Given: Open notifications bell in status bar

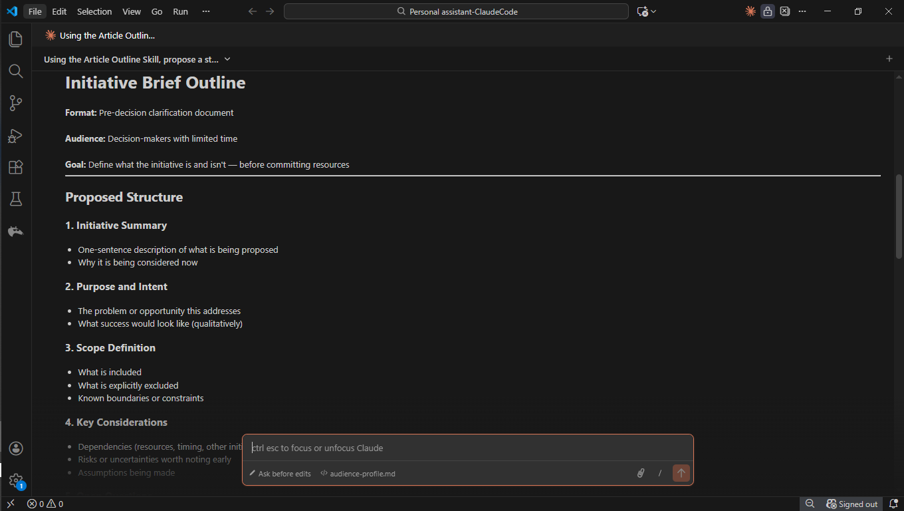Looking at the screenshot, I should 893,504.
